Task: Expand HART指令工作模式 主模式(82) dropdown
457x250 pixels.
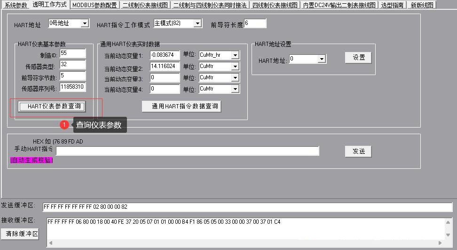Action: click(197, 23)
